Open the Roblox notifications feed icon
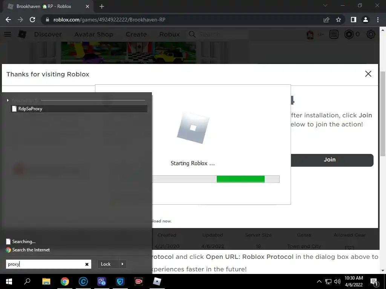Screen dimensions: 386x289 pyautogui.click(x=334, y=34)
